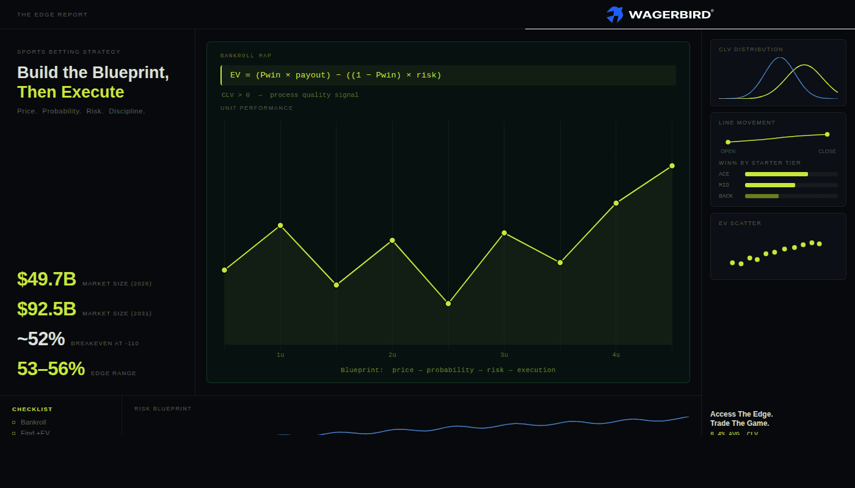855x488 pixels.
Task: Click the 2u axis label
Action: [x=392, y=355]
